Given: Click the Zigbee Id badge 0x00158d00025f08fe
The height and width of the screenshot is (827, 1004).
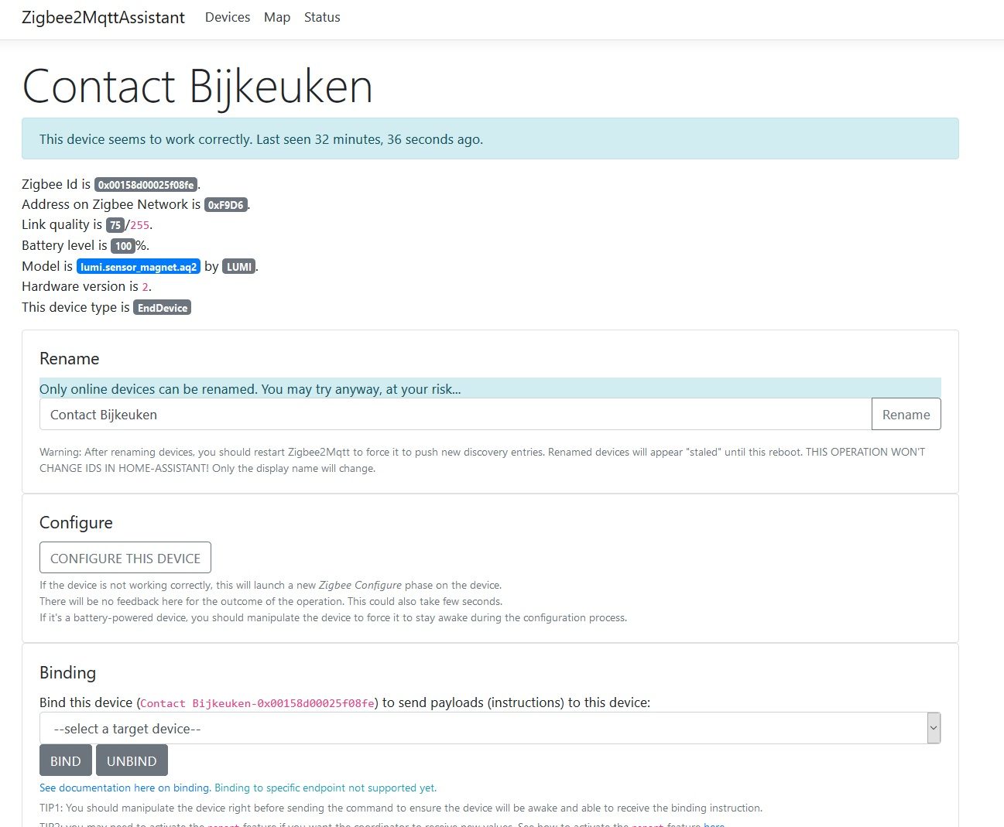Looking at the screenshot, I should pyautogui.click(x=146, y=185).
